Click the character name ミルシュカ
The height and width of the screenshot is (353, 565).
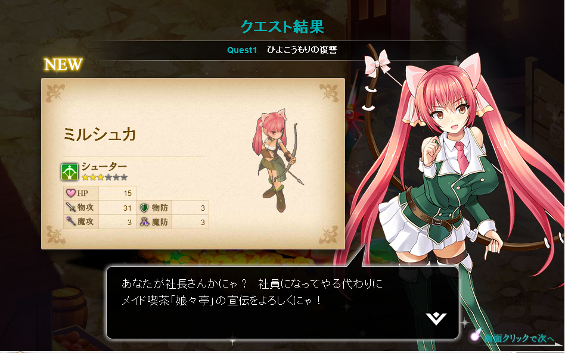(100, 135)
